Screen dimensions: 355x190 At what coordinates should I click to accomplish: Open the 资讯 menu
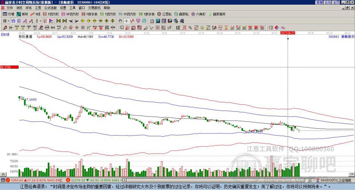click(x=28, y=8)
